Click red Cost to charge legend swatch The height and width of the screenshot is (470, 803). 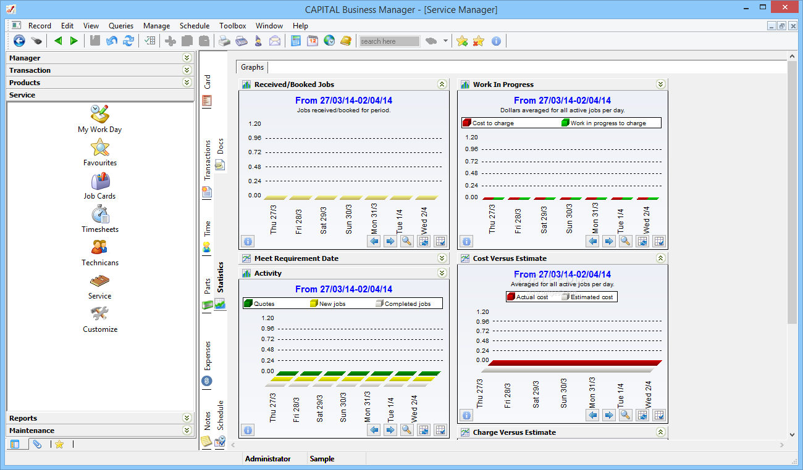467,123
